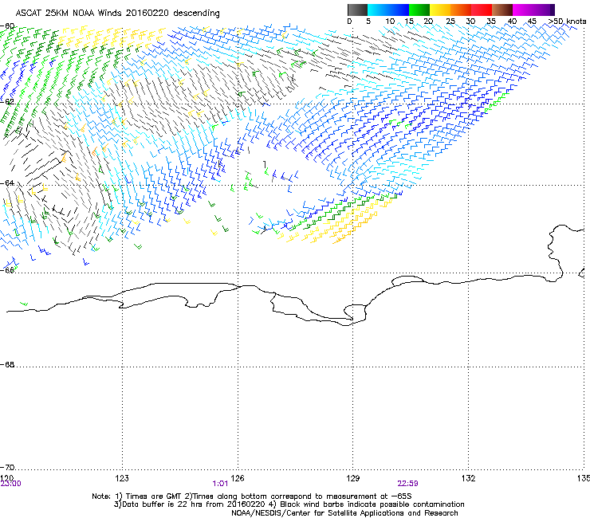590x518 pixels.
Task: Click the legend label '35'
Action: coord(491,21)
